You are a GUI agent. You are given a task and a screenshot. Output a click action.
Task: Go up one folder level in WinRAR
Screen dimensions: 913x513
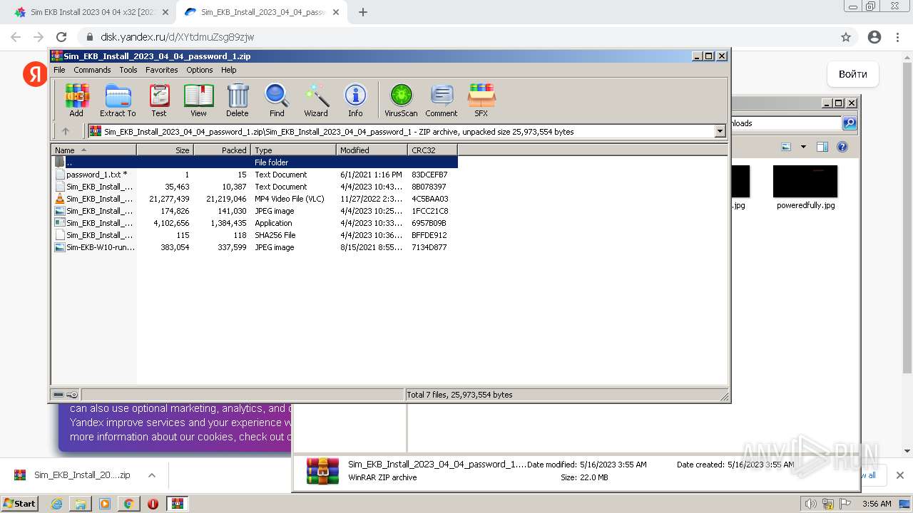(66, 131)
